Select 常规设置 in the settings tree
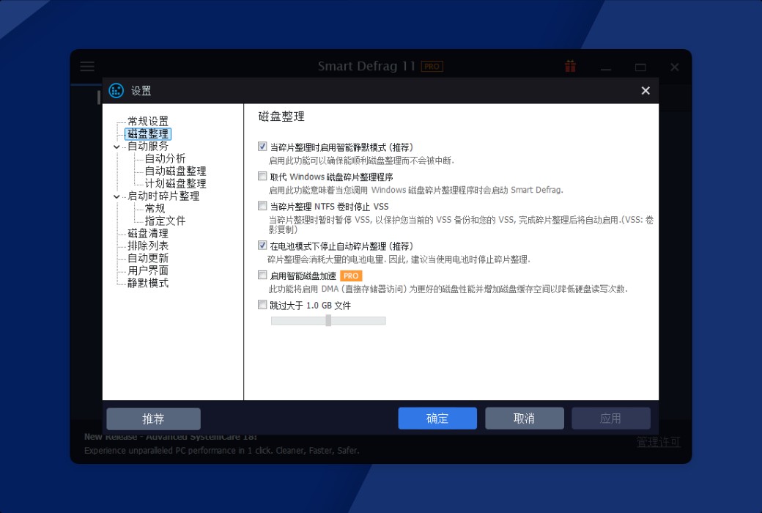Screen dimensions: 762x513 [148, 121]
